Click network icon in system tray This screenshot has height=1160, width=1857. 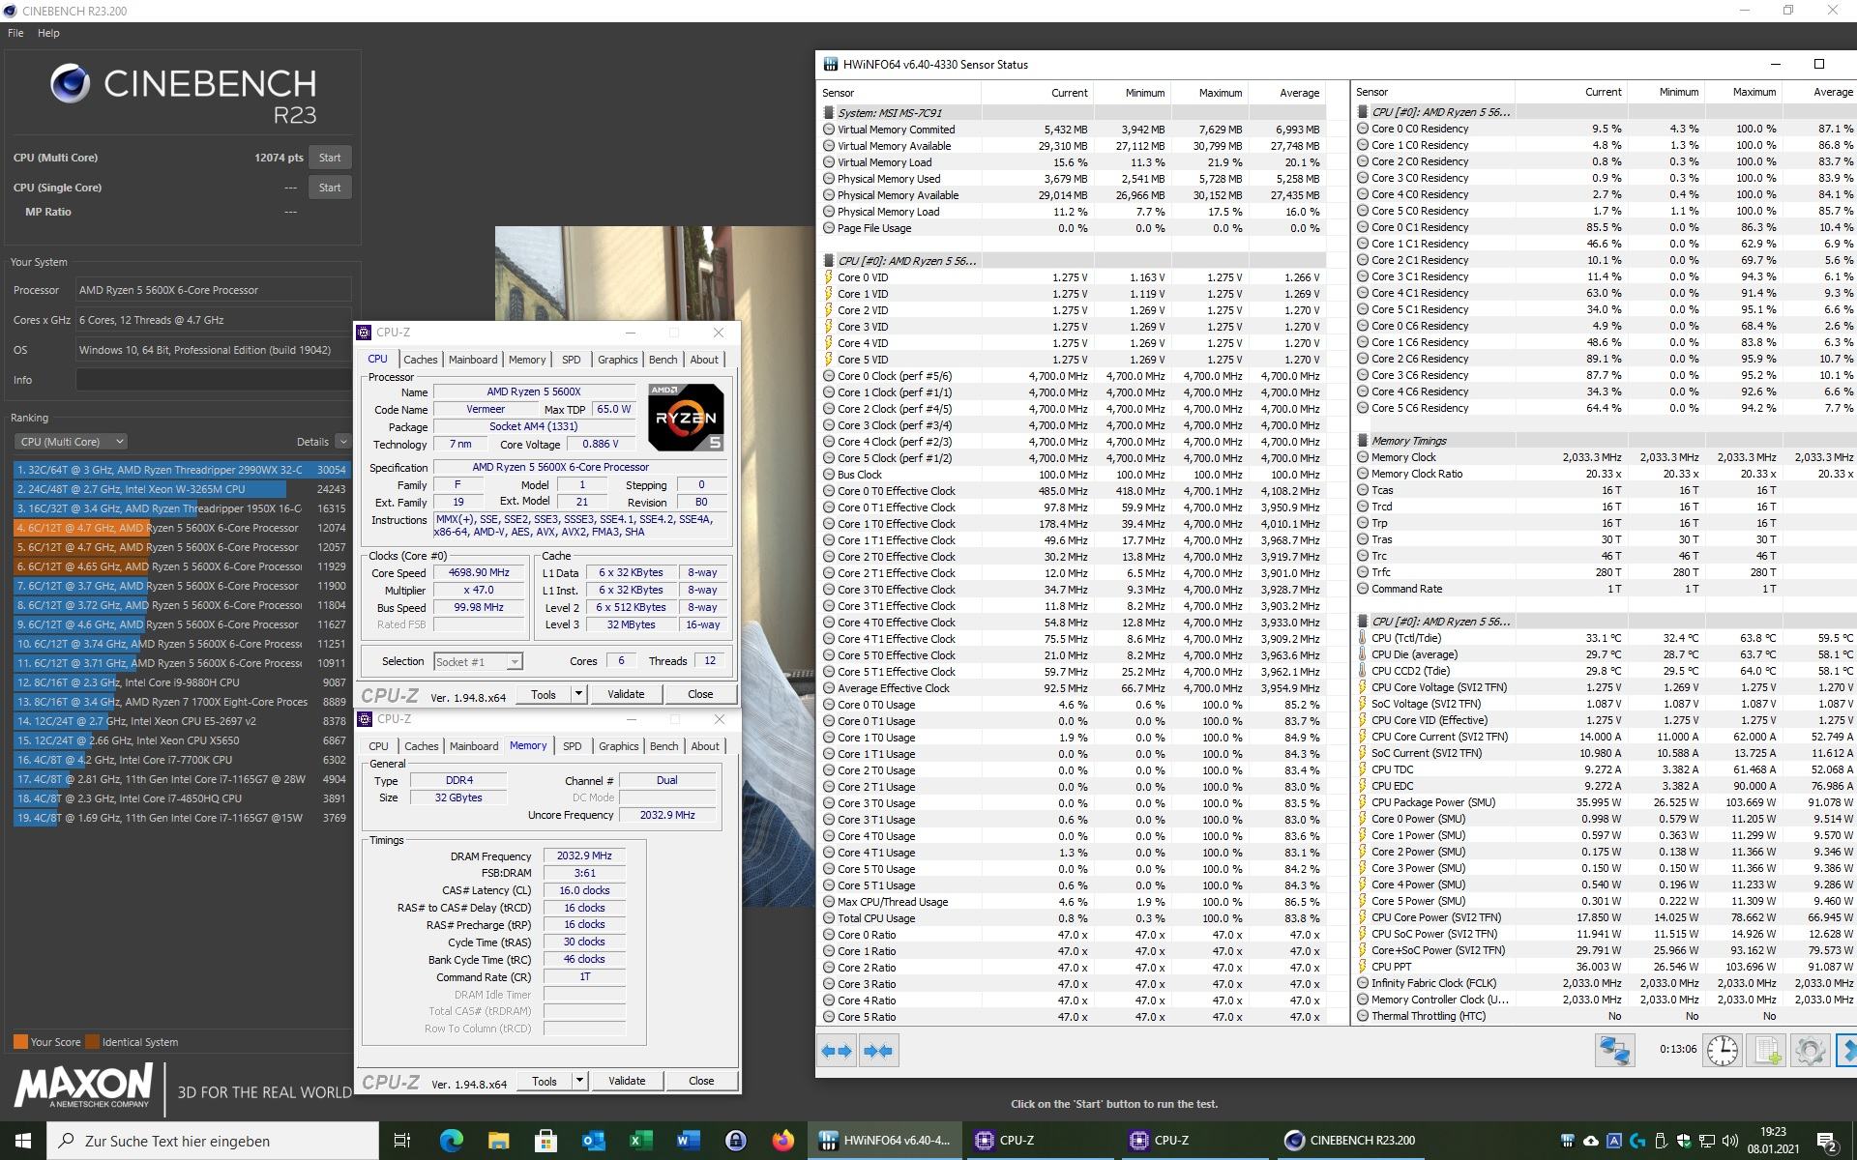tap(1707, 1141)
